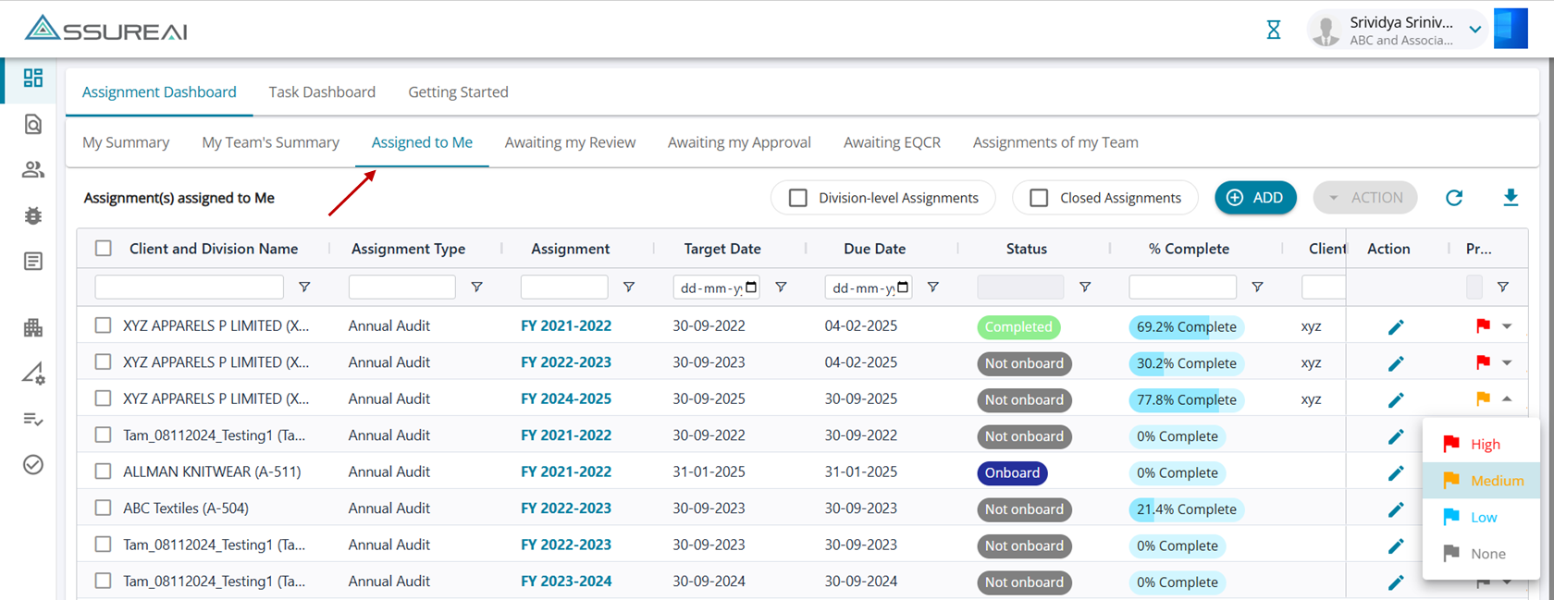Viewport: 1554px width, 600px height.
Task: Click the hourglass icon in the header
Action: (1274, 30)
